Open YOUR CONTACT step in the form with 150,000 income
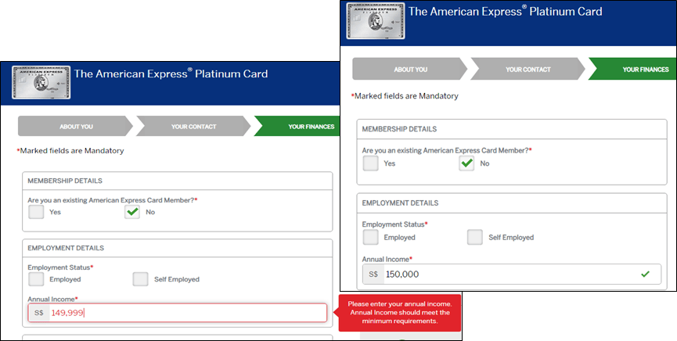The height and width of the screenshot is (341, 677). click(x=528, y=70)
